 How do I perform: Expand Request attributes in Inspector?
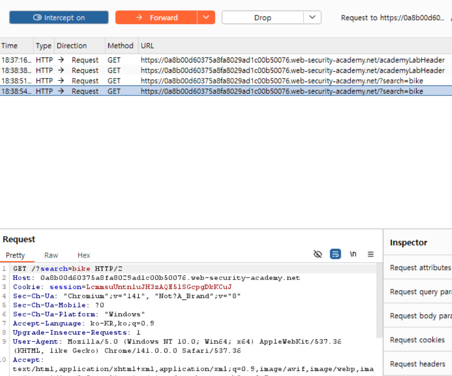pos(418,267)
